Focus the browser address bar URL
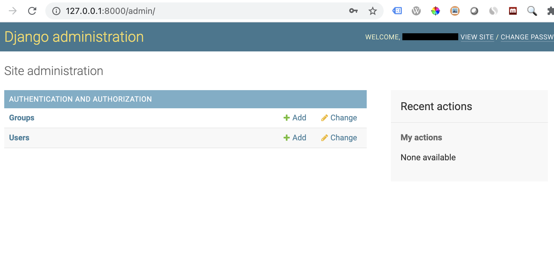554x271 pixels. click(x=111, y=11)
